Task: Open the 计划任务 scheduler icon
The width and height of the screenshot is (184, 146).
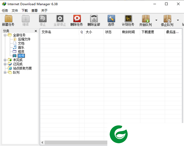Action: tap(128, 18)
